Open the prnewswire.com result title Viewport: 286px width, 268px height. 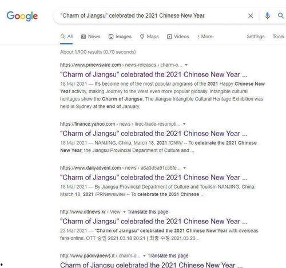(x=154, y=74)
